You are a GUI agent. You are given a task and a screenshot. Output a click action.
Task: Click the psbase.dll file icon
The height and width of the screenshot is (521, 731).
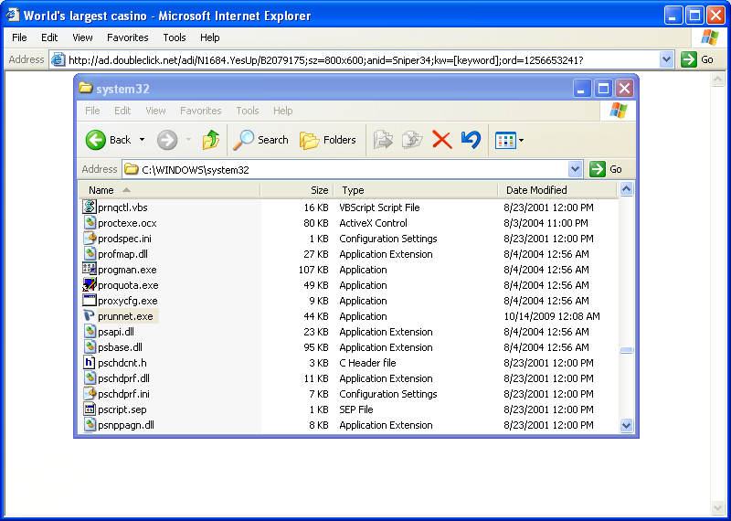click(90, 347)
